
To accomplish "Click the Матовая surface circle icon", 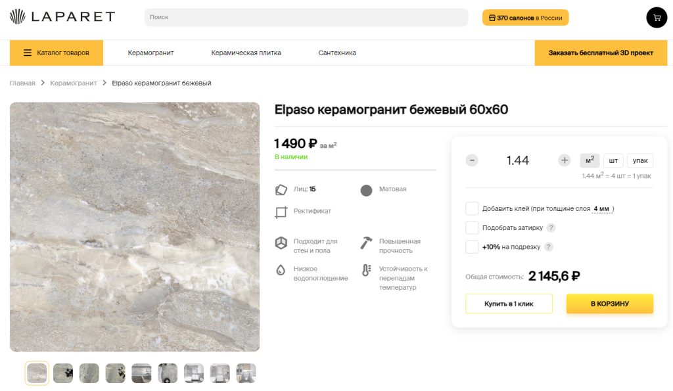I will [x=366, y=191].
